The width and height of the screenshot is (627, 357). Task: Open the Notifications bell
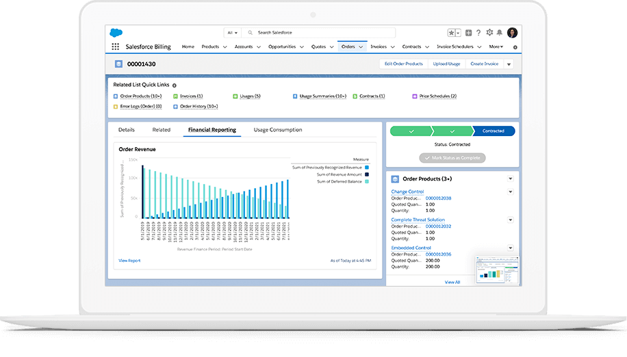coord(499,33)
